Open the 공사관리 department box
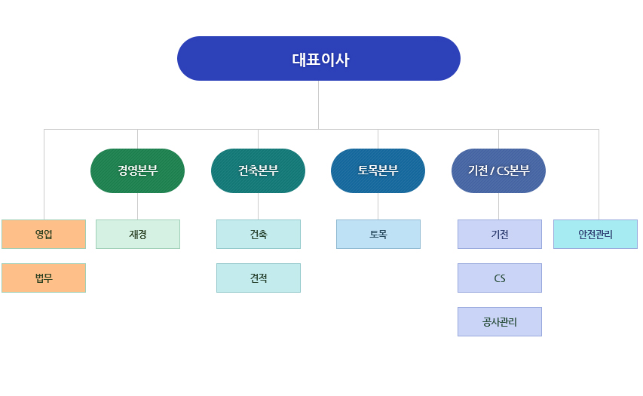 pos(500,321)
